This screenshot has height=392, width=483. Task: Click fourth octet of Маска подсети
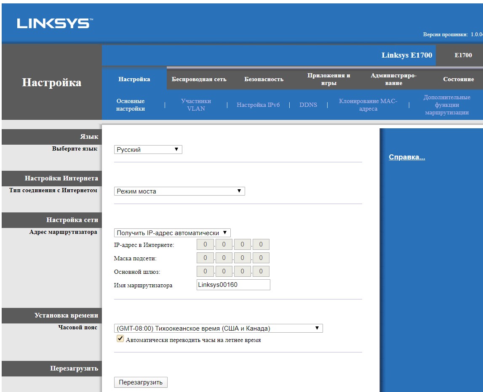[261, 258]
